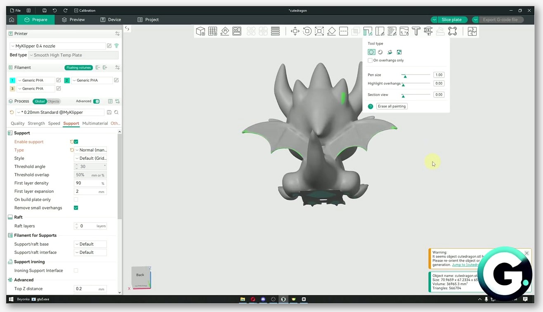Viewport: 543px width, 312px height.
Task: Choose the Fill bucket tool type
Action: (390, 52)
